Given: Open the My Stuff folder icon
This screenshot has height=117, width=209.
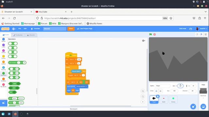Looking at the screenshot, I should pos(191,29).
